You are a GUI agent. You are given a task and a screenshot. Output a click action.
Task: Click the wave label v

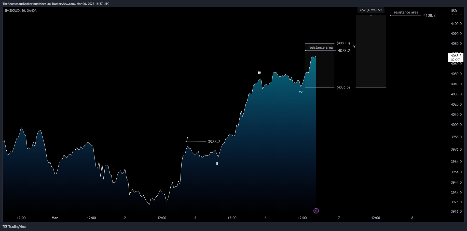tap(354, 46)
